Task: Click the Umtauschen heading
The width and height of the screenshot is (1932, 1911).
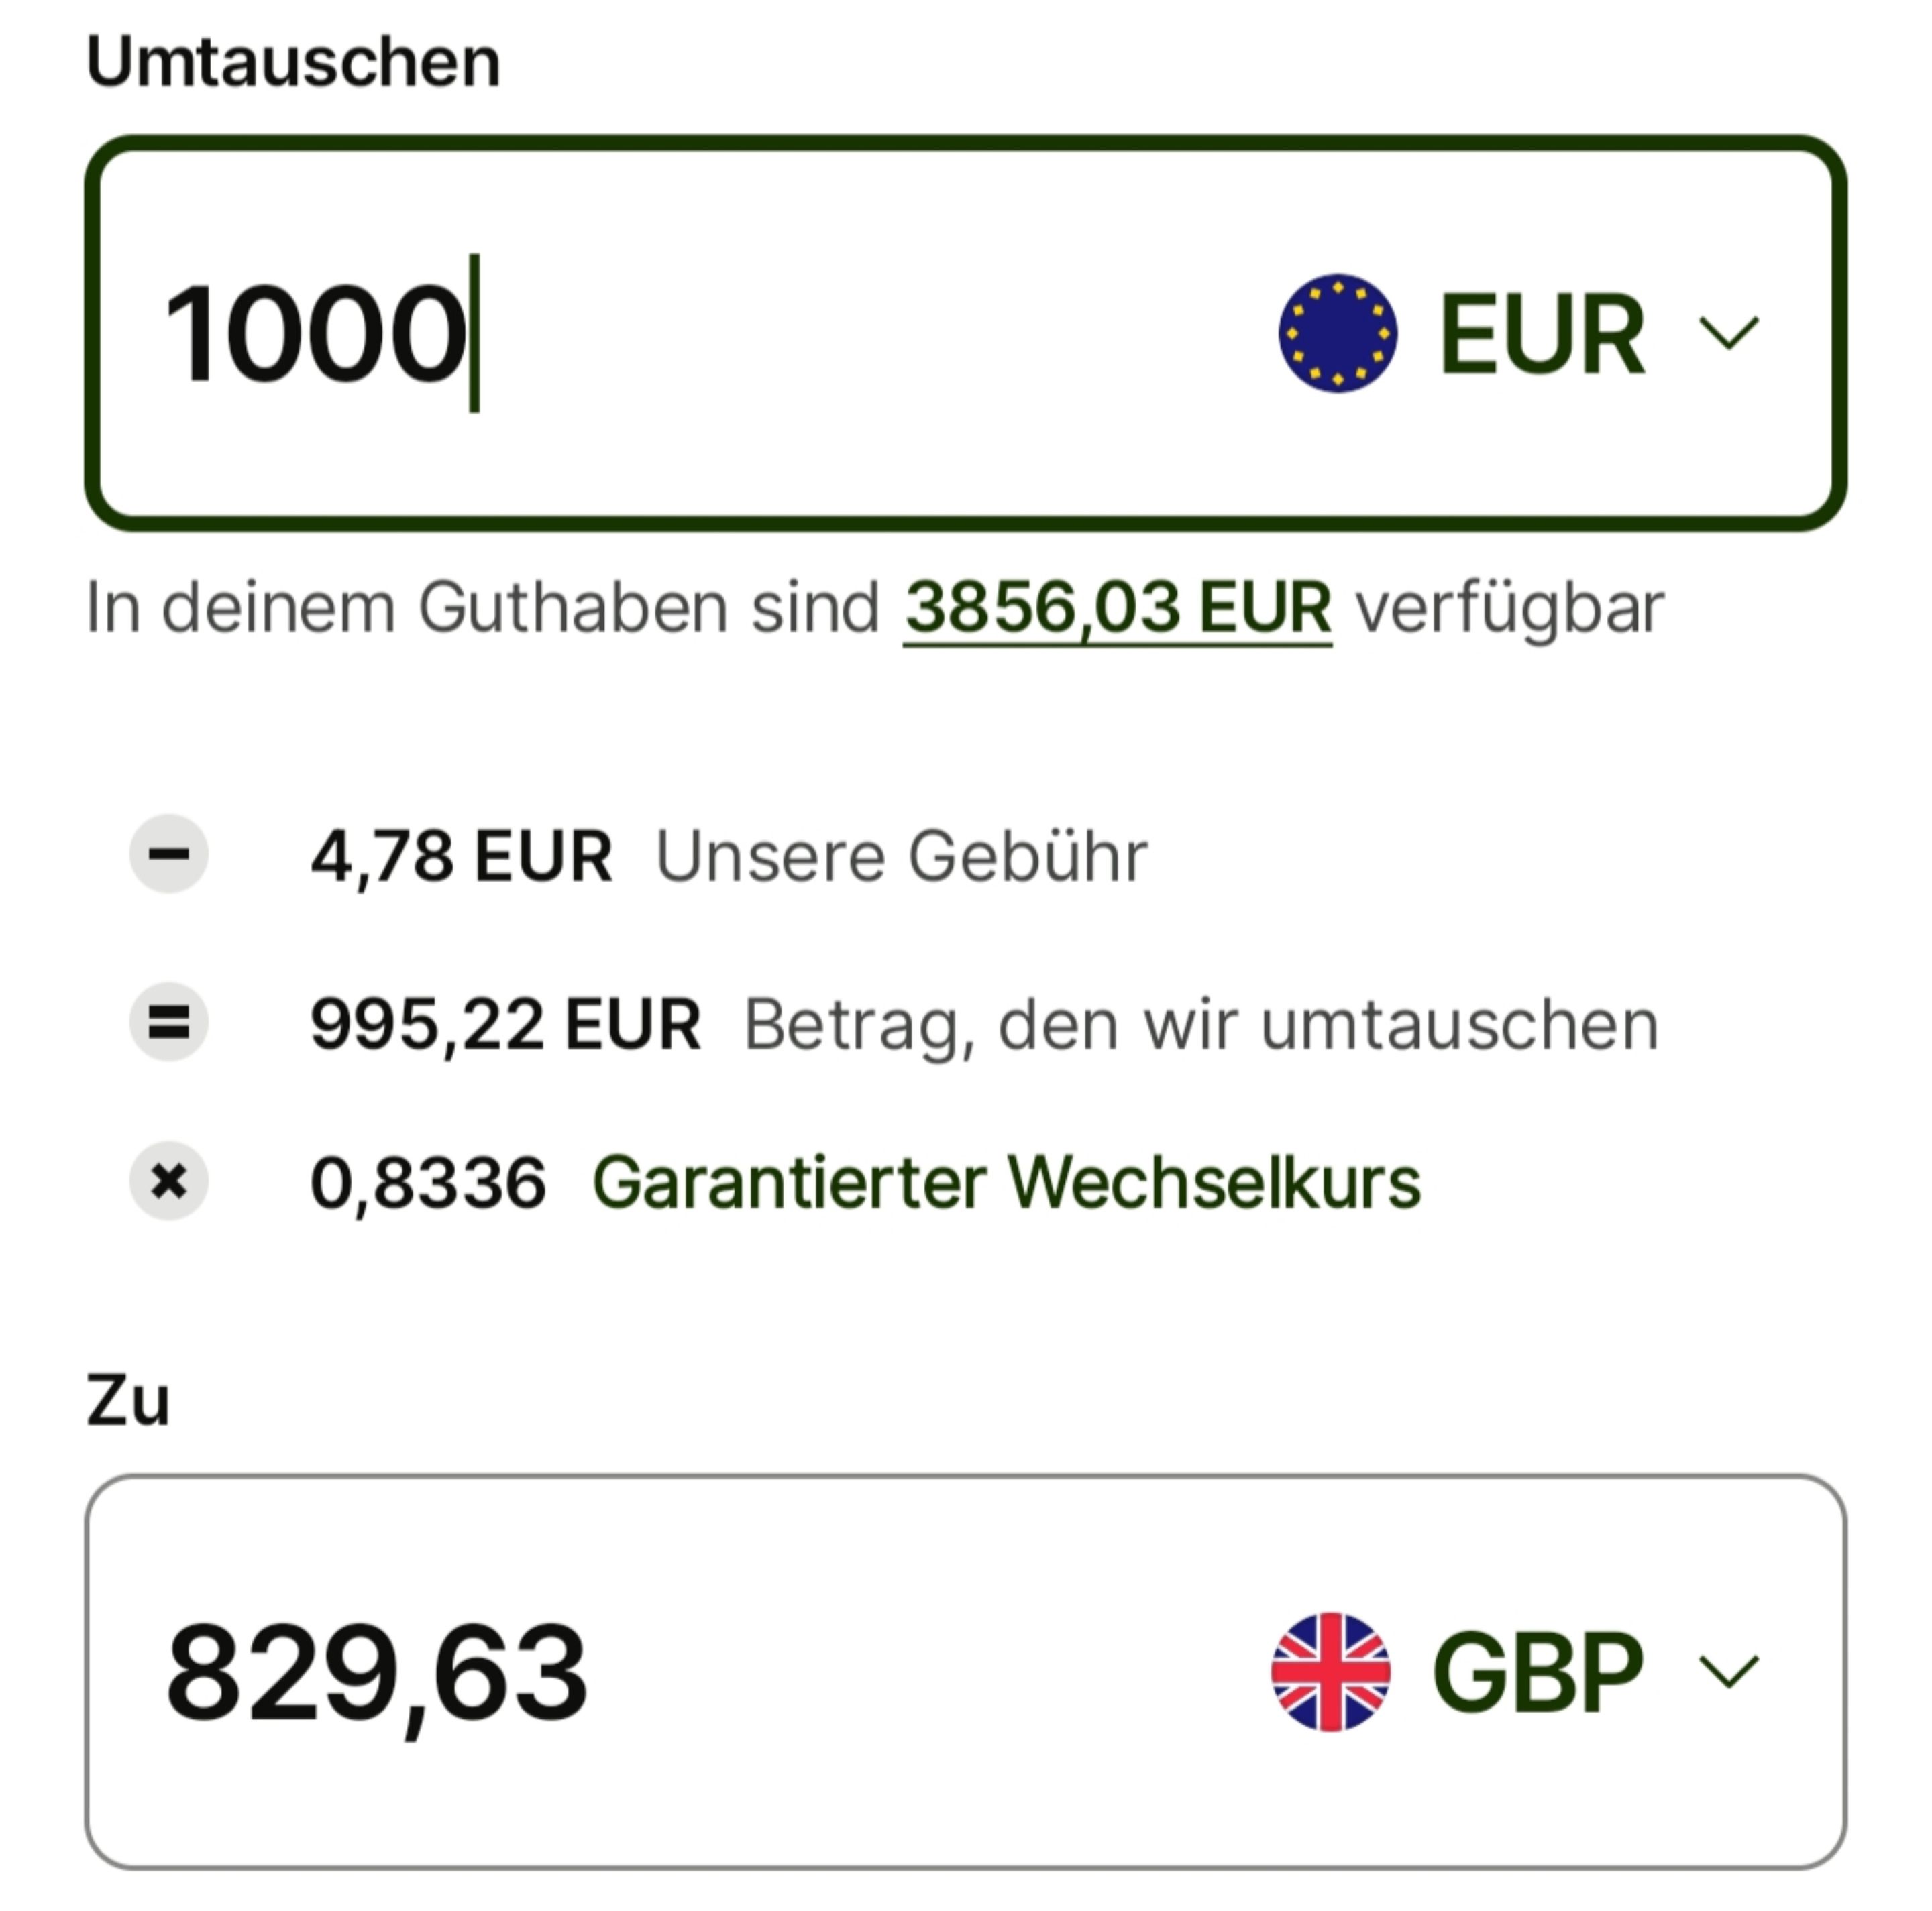Action: (x=293, y=62)
